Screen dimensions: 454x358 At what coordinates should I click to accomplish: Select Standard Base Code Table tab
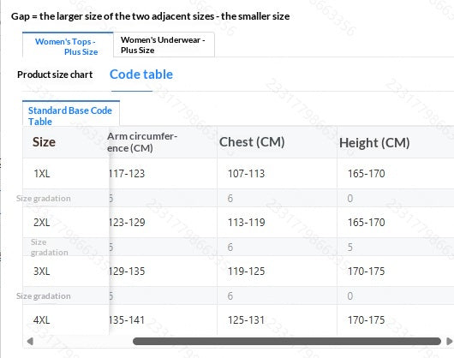71,113
